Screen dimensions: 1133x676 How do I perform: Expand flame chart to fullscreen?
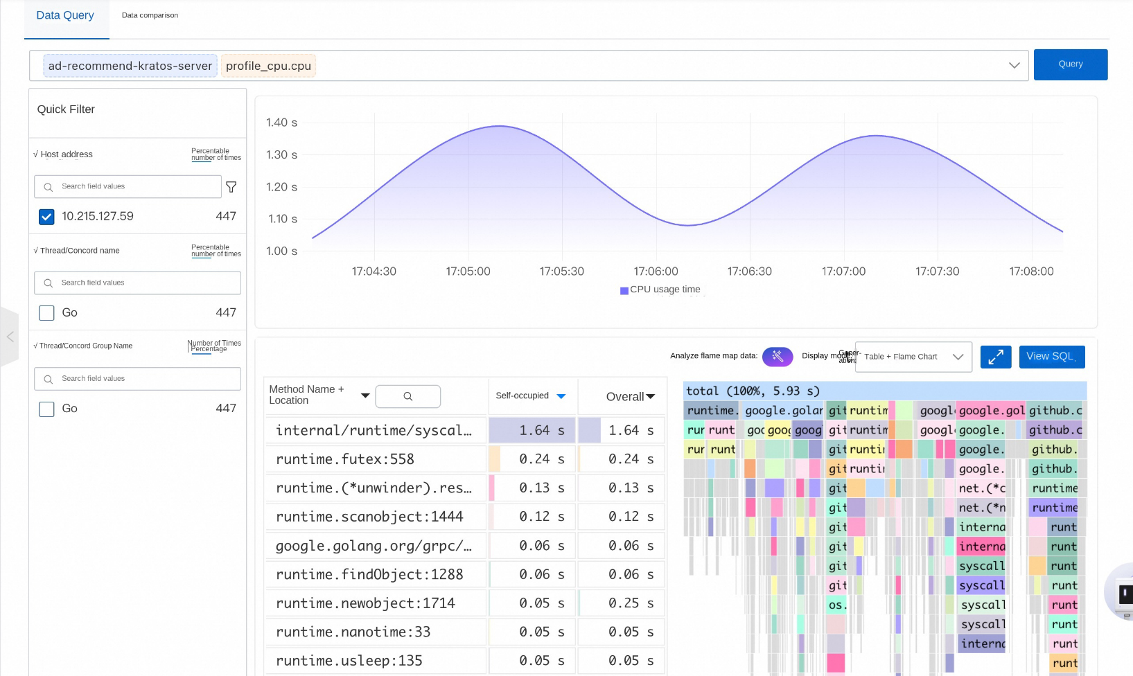coord(996,357)
